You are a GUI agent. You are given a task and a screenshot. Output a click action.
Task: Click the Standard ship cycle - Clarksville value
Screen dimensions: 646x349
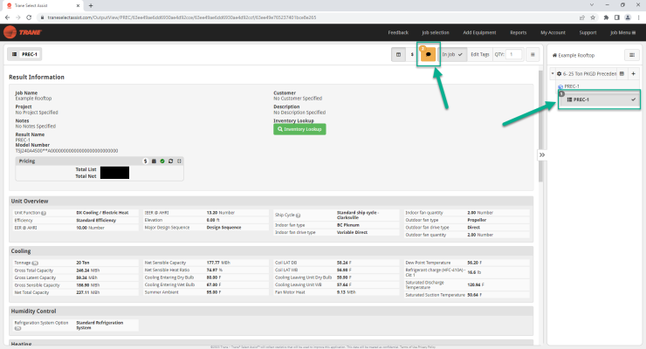point(358,215)
